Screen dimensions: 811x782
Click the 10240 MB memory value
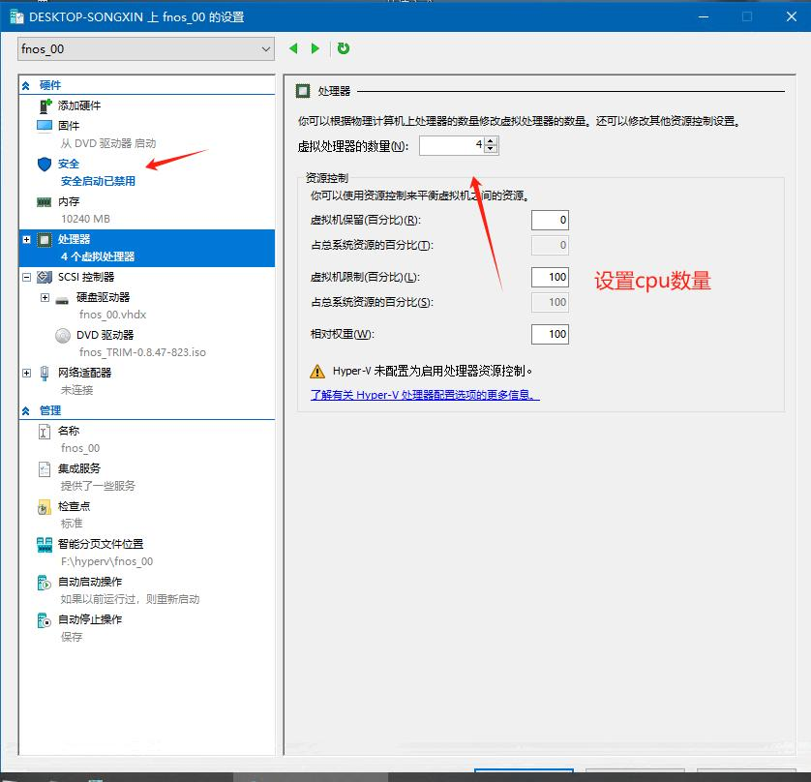pyautogui.click(x=85, y=220)
